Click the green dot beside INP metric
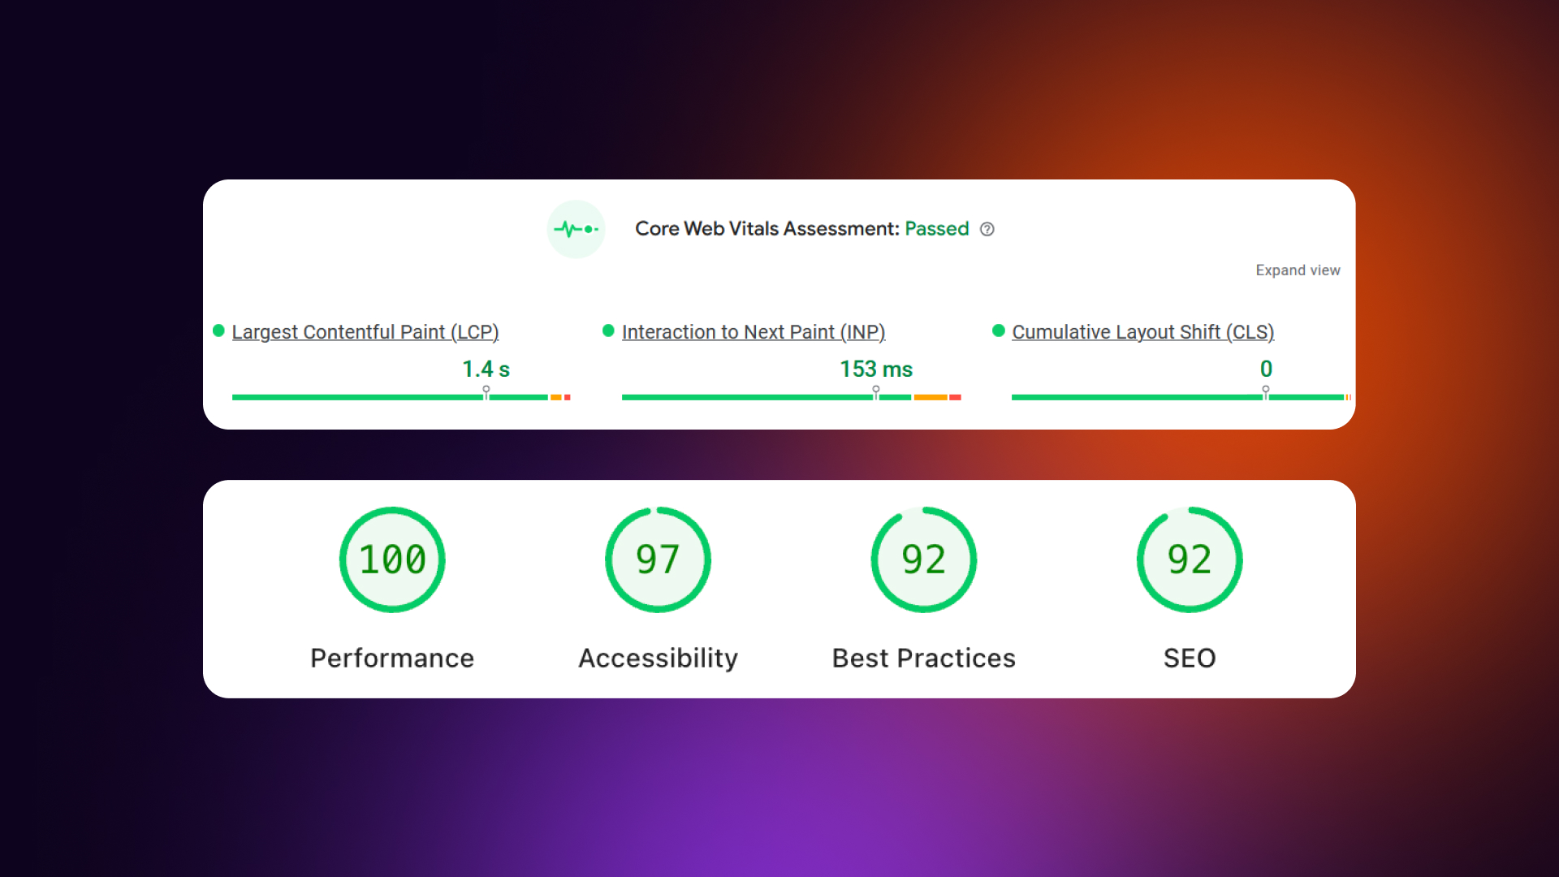Viewport: 1559px width, 877px height. (608, 330)
